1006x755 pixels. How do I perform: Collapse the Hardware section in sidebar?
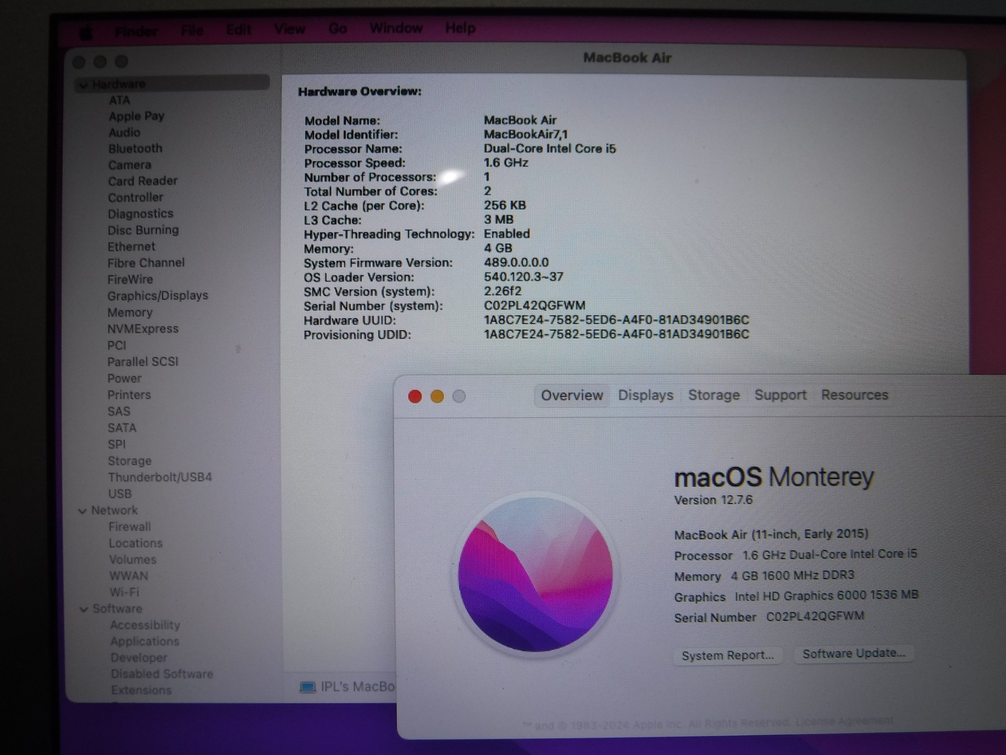[83, 85]
